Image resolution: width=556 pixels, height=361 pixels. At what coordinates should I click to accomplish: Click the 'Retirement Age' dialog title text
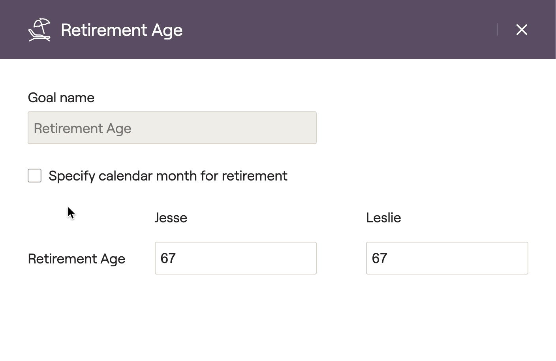tap(122, 30)
